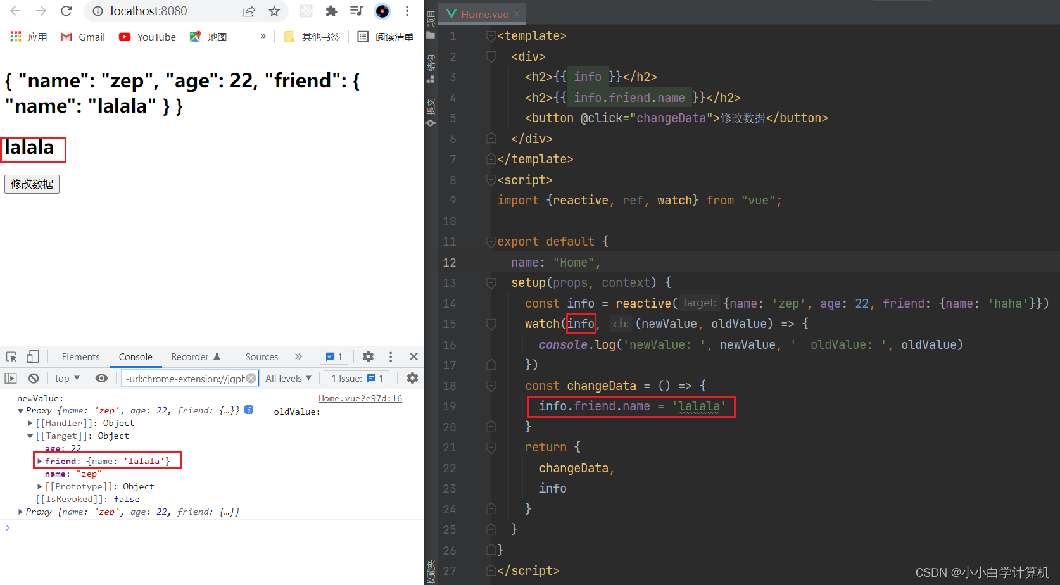Expand the friend object entry
Image resolution: width=1060 pixels, height=585 pixels.
[39, 461]
